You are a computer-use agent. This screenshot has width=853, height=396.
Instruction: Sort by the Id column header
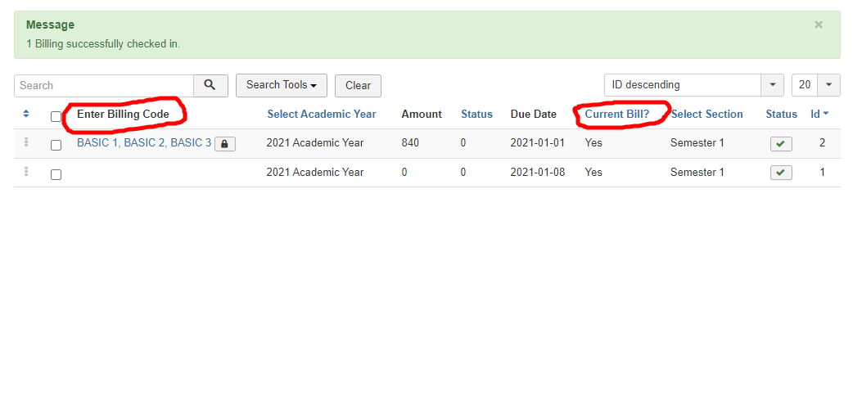[x=819, y=115]
